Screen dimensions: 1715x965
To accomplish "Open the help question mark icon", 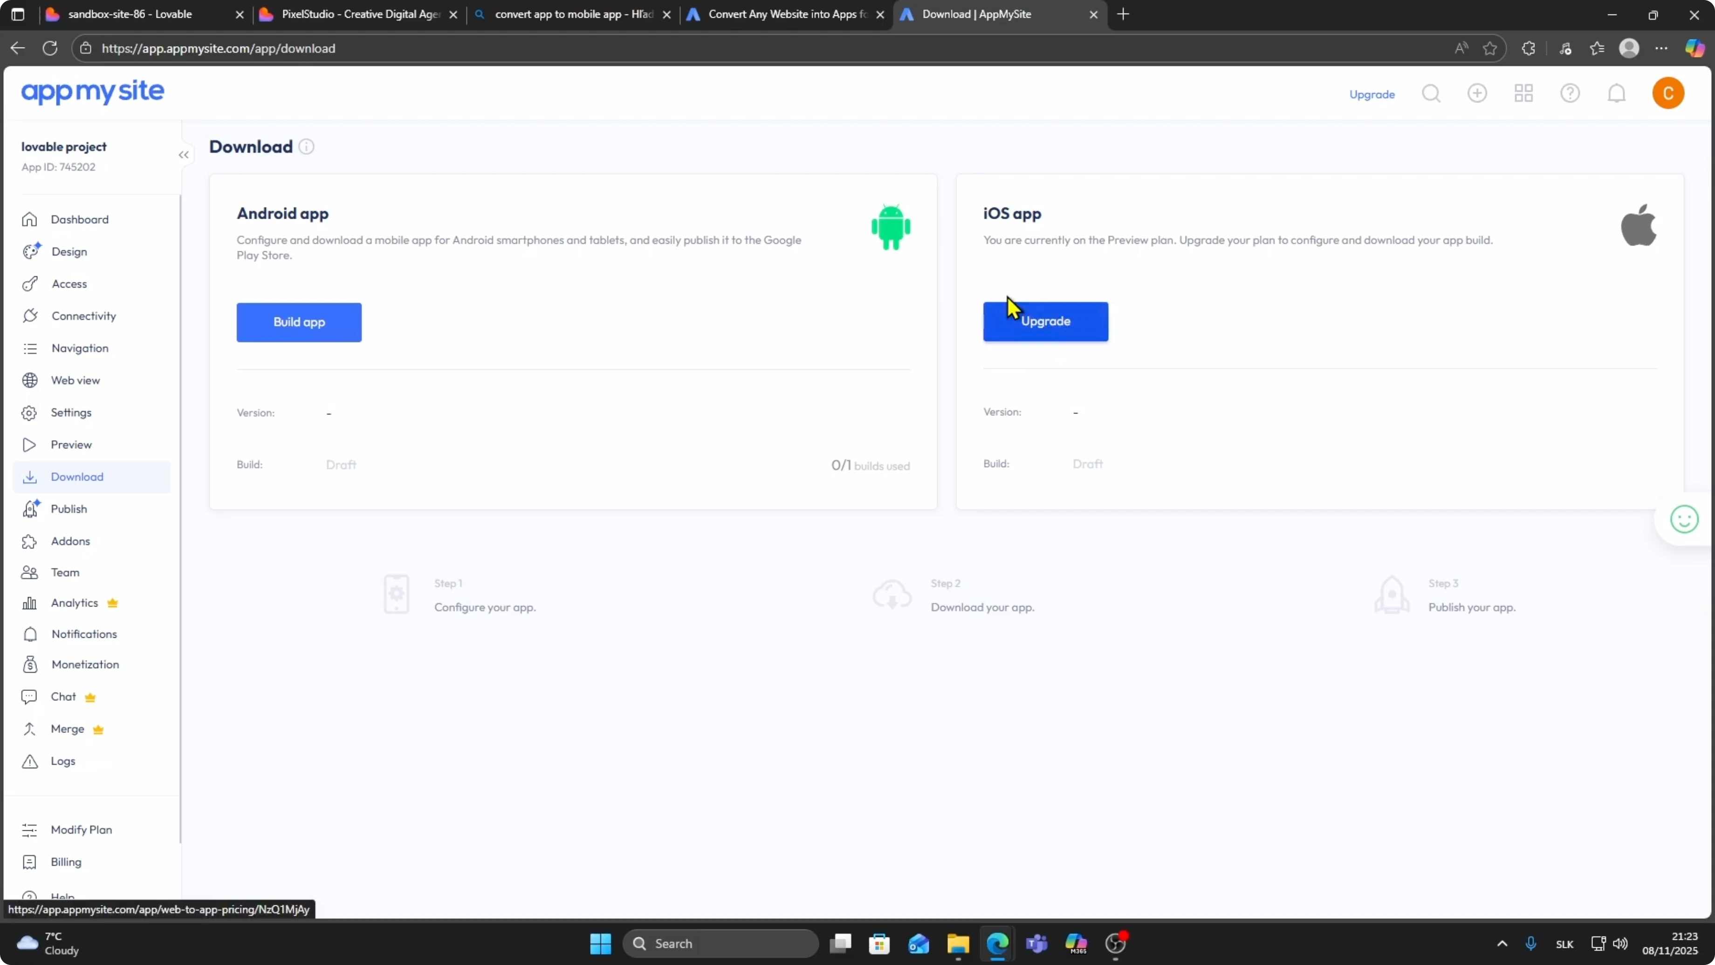I will coord(1570,93).
